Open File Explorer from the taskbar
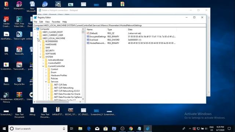This screenshot has width=235, height=132. pos(80,129)
